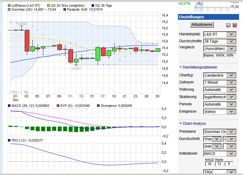Open the Ereignisse (keine) dropdown
The height and width of the screenshot is (175, 243).
pyautogui.click(x=219, y=111)
